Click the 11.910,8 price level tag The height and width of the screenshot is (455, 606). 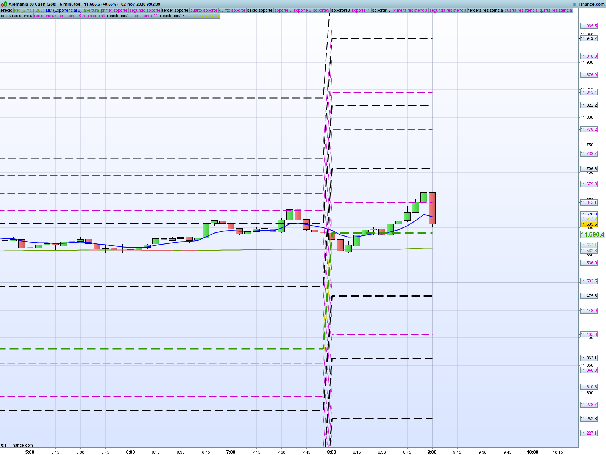tap(589, 56)
